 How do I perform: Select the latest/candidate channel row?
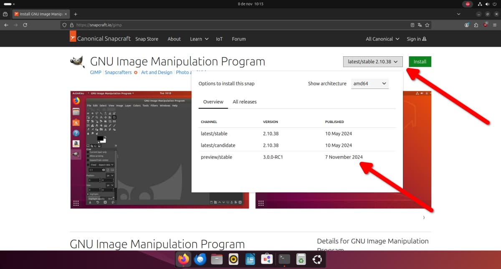tap(297, 145)
